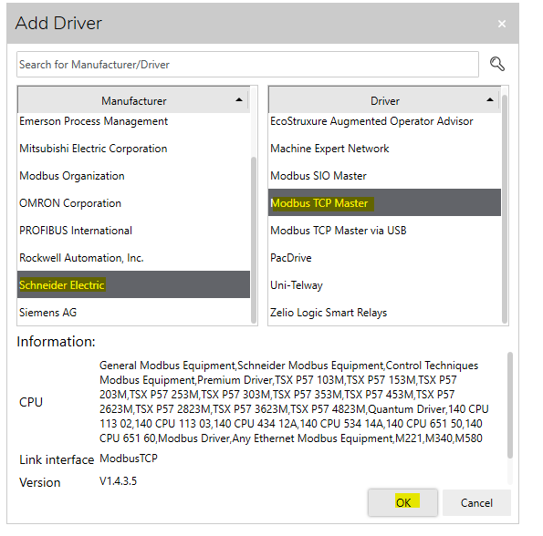Click the ModbusTCP link interface value
The height and width of the screenshot is (536, 543).
(x=129, y=459)
